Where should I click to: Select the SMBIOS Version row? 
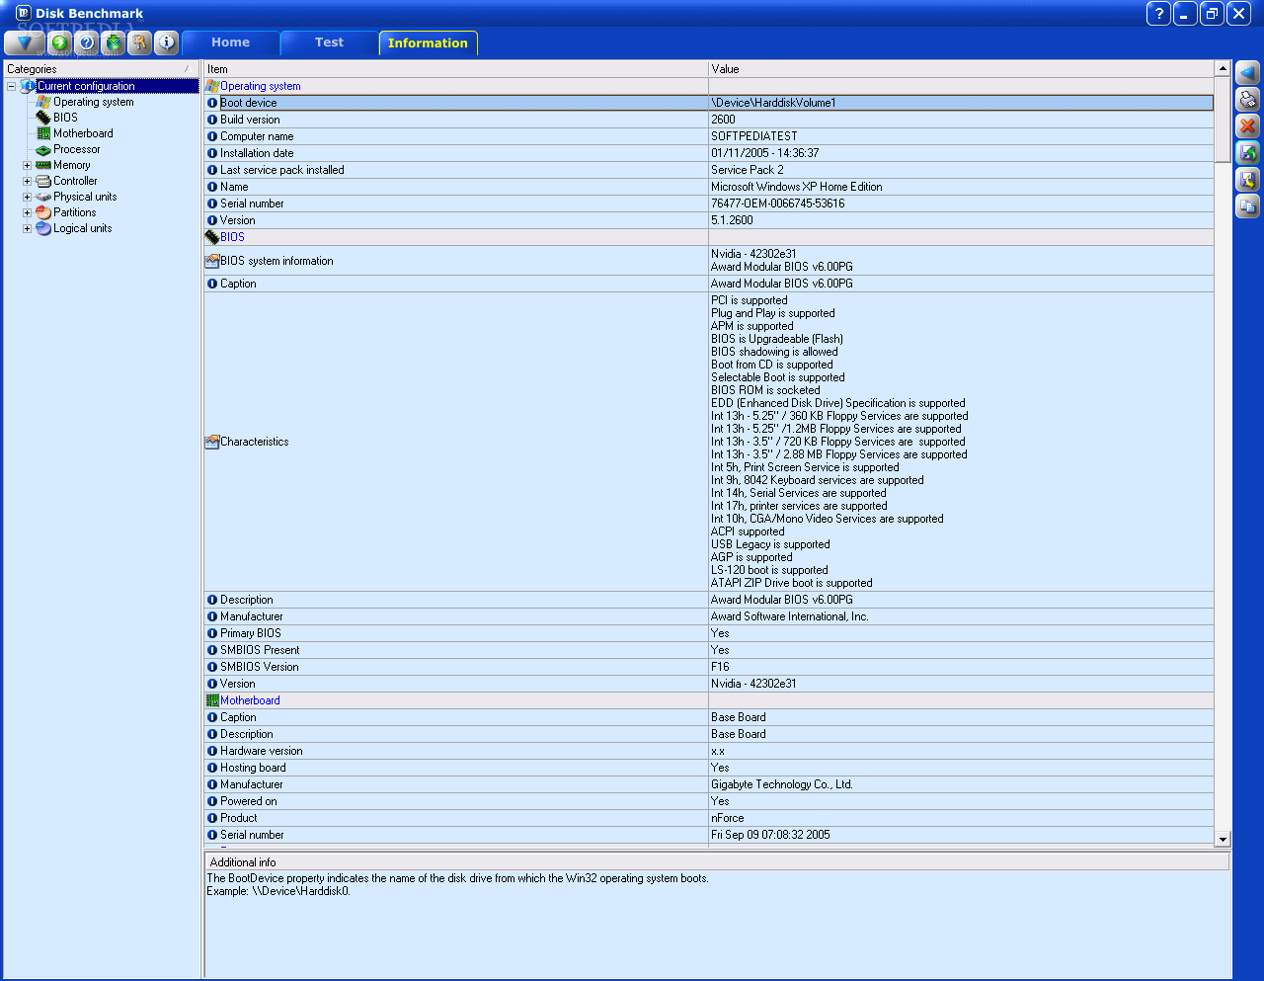(x=708, y=667)
